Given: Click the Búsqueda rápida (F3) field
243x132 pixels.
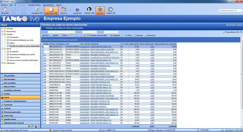Looking at the screenshot, I should coord(230,10).
